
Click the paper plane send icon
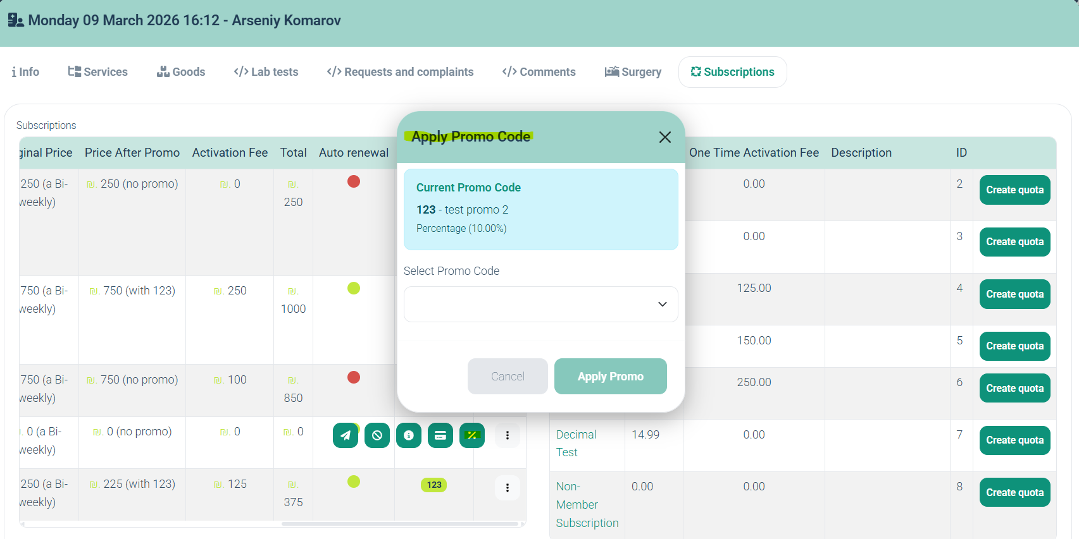coord(345,435)
